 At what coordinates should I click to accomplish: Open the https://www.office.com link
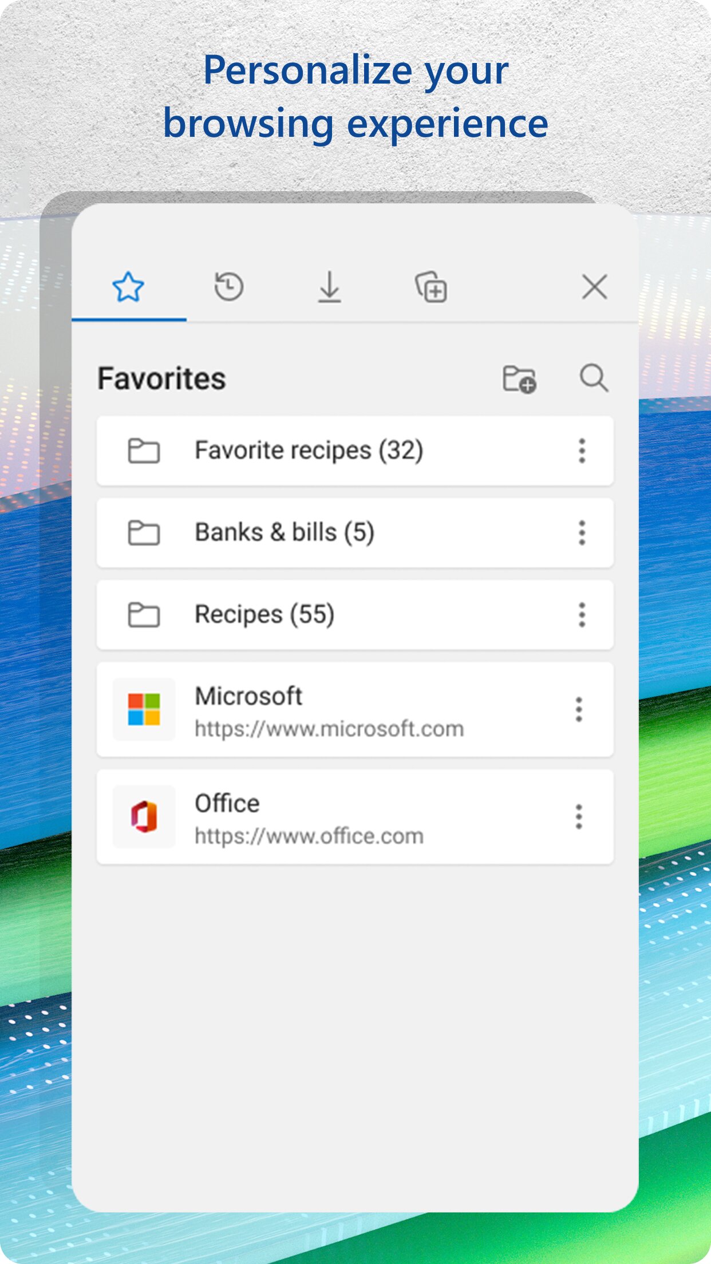pyautogui.click(x=309, y=836)
